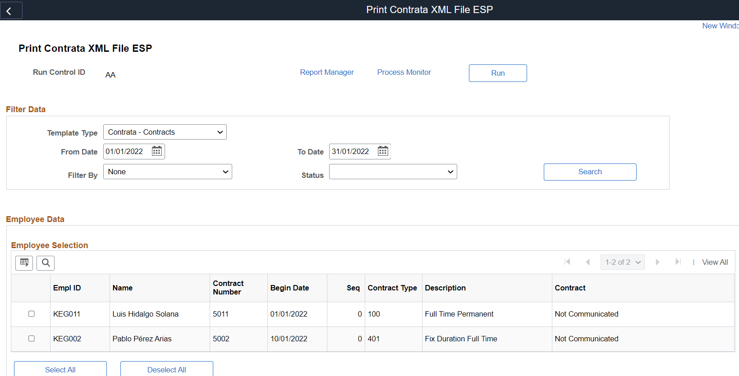The image size is (739, 376).
Task: Go to next page of results
Action: [657, 262]
